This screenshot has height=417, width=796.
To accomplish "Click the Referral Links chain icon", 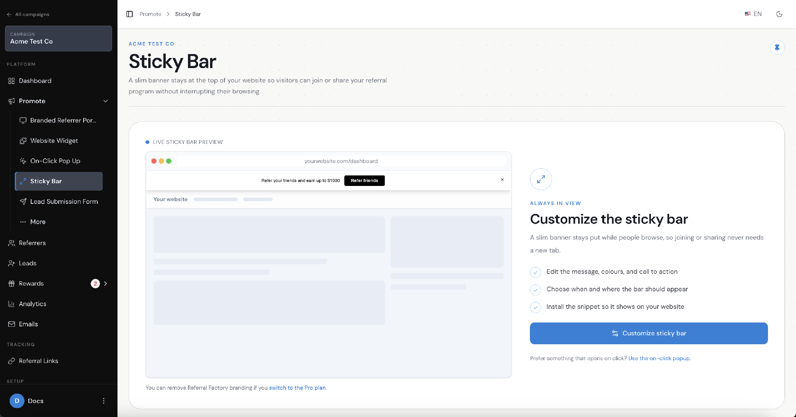I will coord(11,361).
